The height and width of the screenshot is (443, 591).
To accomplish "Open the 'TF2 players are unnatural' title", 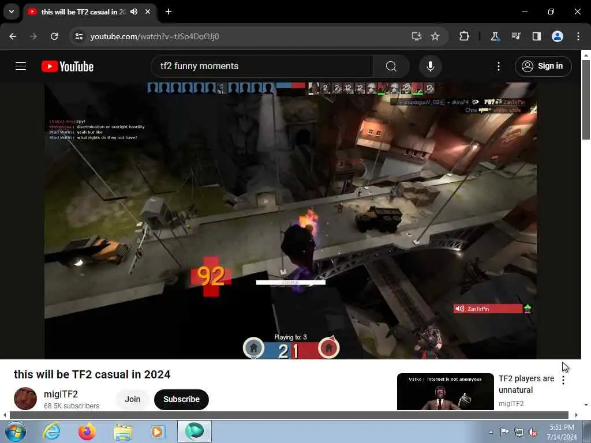I will 526,384.
